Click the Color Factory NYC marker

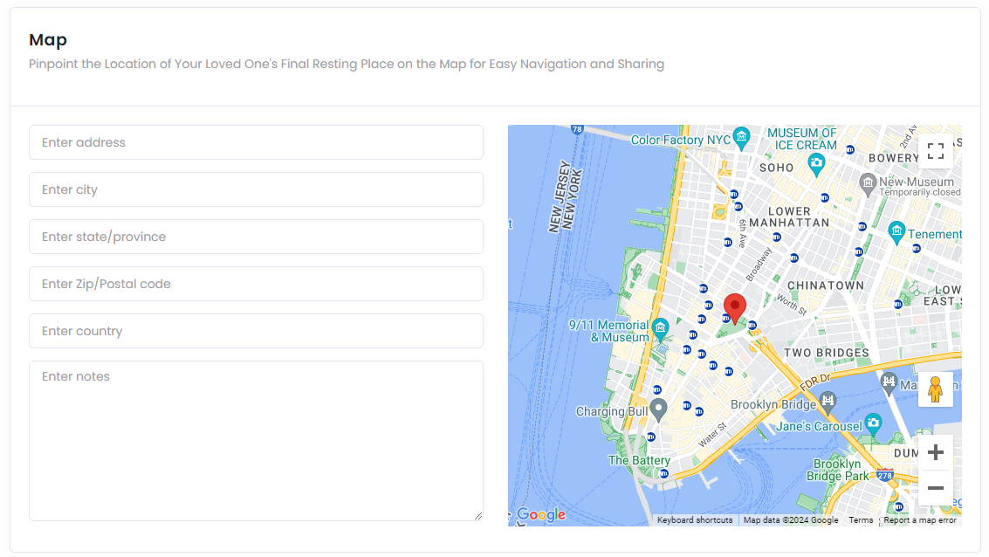pos(742,138)
